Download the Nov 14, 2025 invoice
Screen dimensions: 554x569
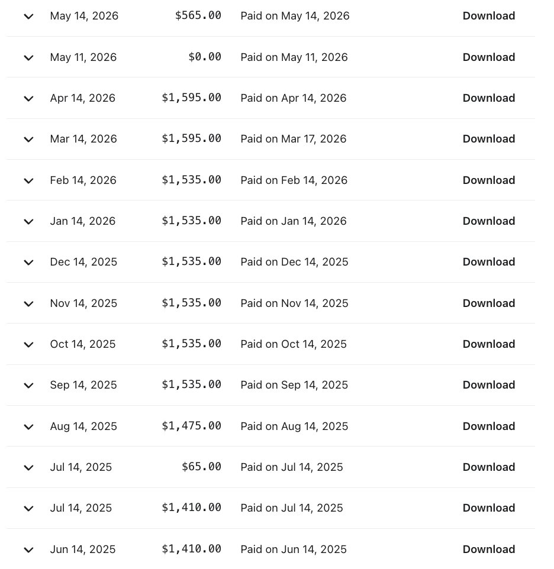tap(489, 303)
